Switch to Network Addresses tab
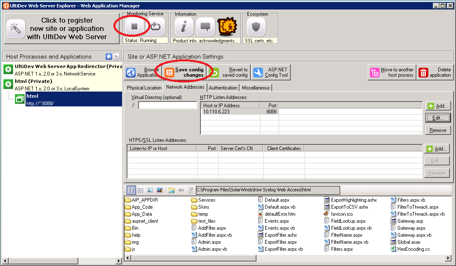 (185, 87)
